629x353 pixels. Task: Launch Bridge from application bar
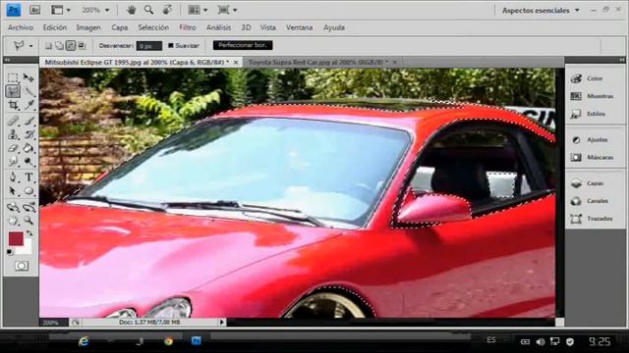click(35, 10)
